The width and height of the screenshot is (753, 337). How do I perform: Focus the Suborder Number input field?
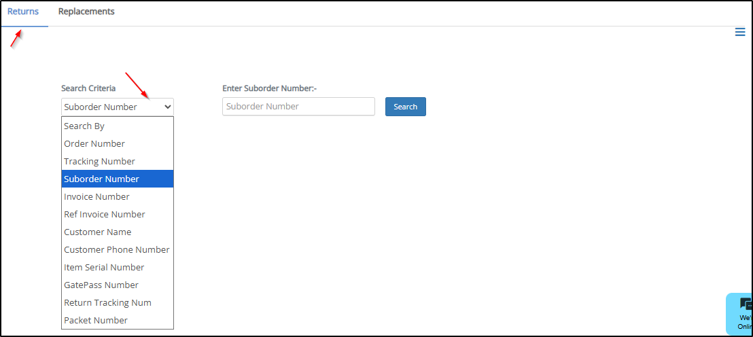(298, 107)
